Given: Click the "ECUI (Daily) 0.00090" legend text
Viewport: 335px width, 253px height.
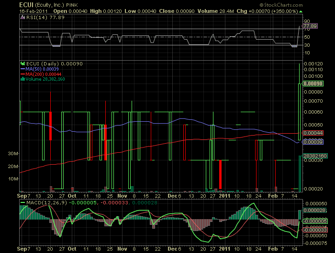Looking at the screenshot, I should (54, 63).
